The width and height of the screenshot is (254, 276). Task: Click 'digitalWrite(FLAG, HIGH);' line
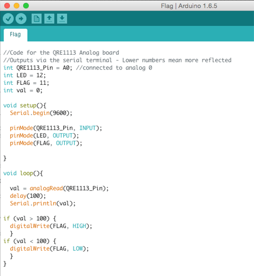point(51,226)
